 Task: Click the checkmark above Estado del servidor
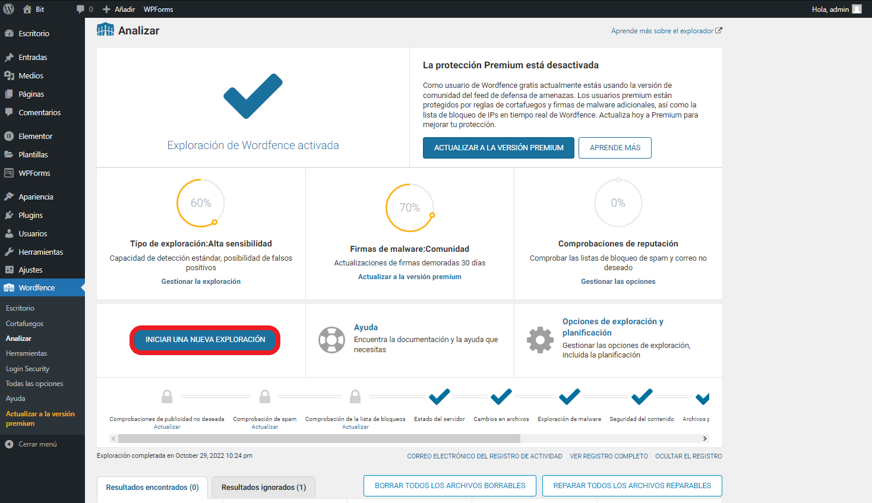[440, 396]
